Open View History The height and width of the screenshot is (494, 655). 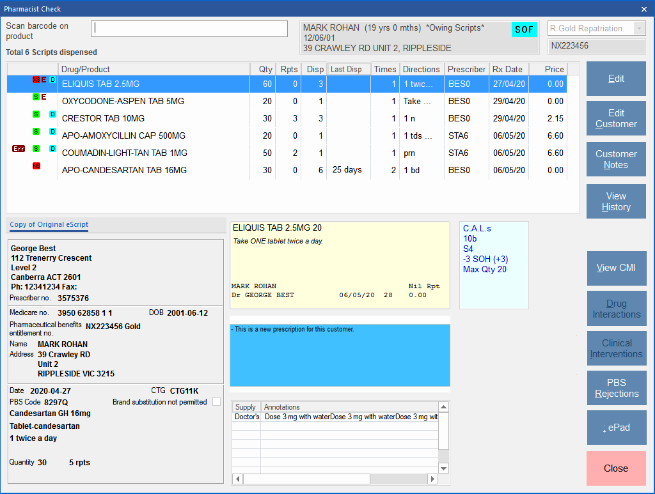[616, 201]
